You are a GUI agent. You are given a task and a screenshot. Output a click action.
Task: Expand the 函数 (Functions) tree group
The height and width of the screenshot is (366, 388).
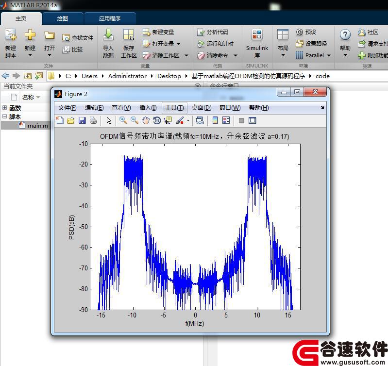pos(4,108)
